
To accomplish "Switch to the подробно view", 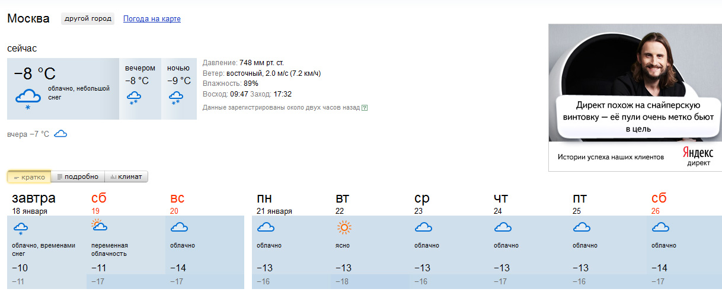I will pos(78,177).
